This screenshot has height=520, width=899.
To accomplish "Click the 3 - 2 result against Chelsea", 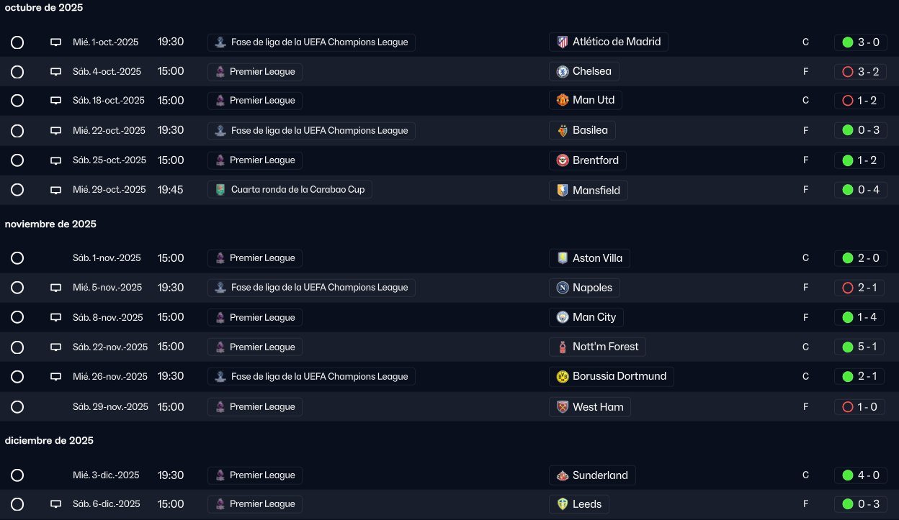I will [868, 71].
